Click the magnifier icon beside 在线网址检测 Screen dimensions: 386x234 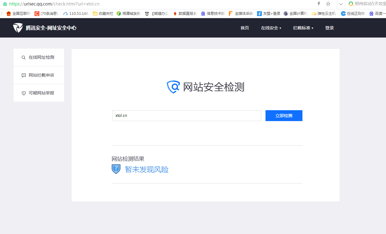click(x=24, y=58)
